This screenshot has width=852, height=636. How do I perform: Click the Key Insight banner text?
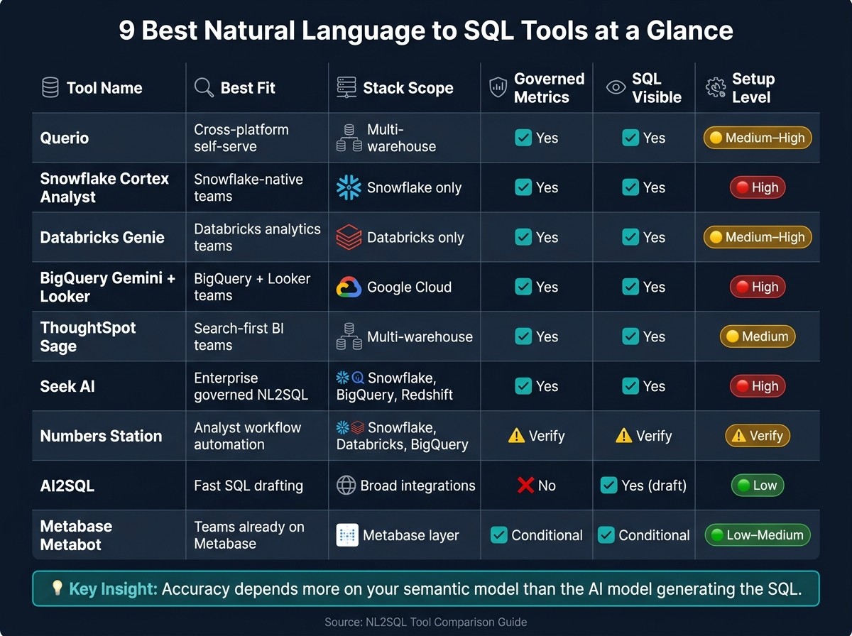[435, 589]
